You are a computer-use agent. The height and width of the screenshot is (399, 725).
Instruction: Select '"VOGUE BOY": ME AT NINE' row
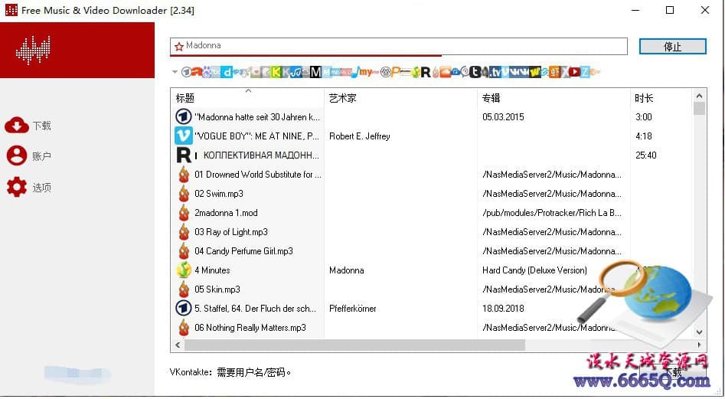pos(257,136)
